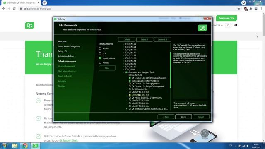Screen dimensions: 265x149
Task: Uncheck CDB Debugger Support checkbox
Action: pyautogui.click(x=130, y=78)
